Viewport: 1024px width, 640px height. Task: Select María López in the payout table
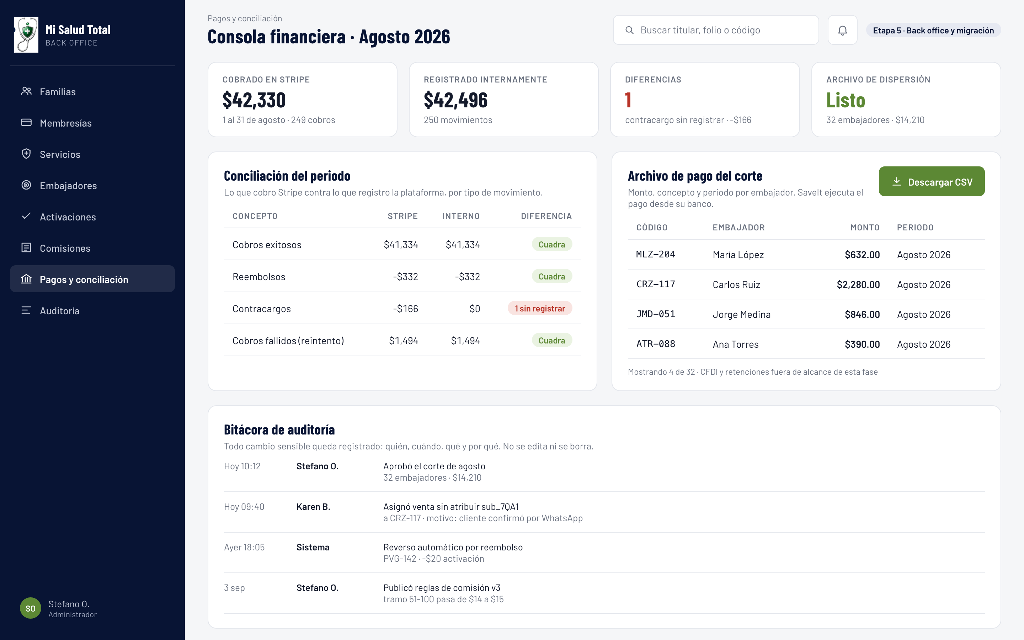click(738, 255)
